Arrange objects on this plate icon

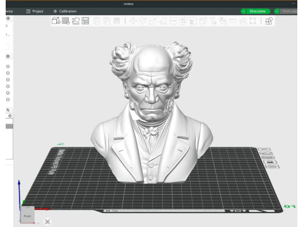point(268,158)
